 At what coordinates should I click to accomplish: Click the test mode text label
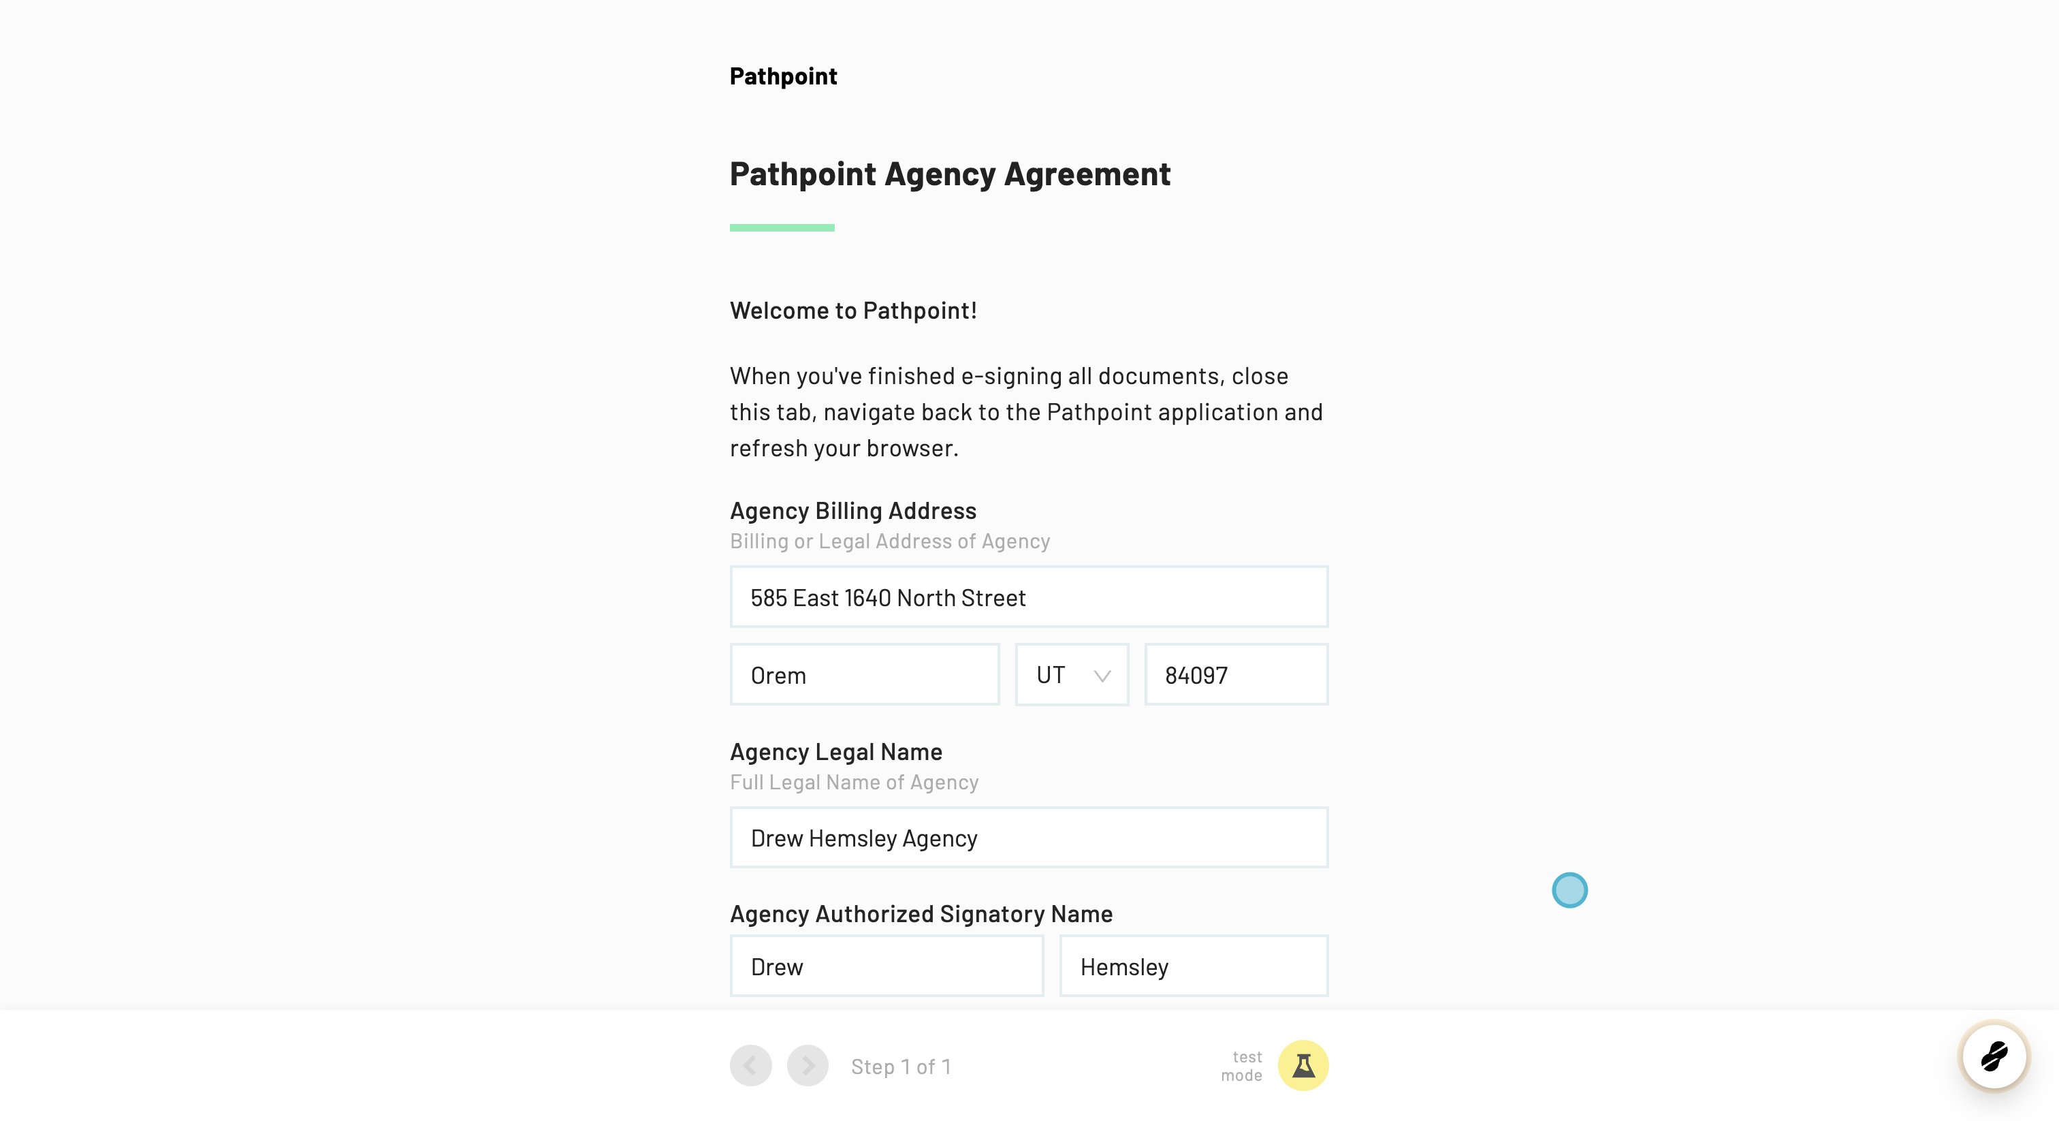1241,1067
